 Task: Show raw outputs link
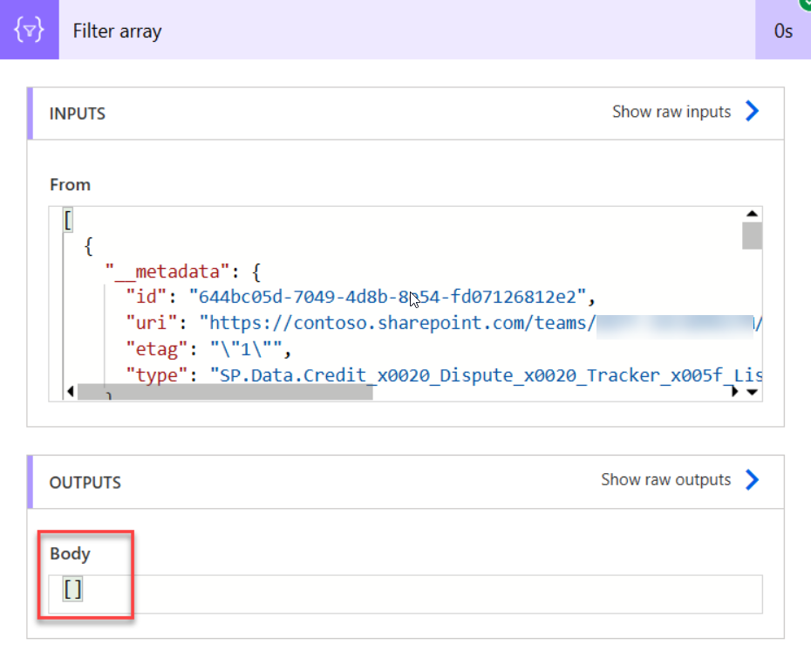point(665,480)
